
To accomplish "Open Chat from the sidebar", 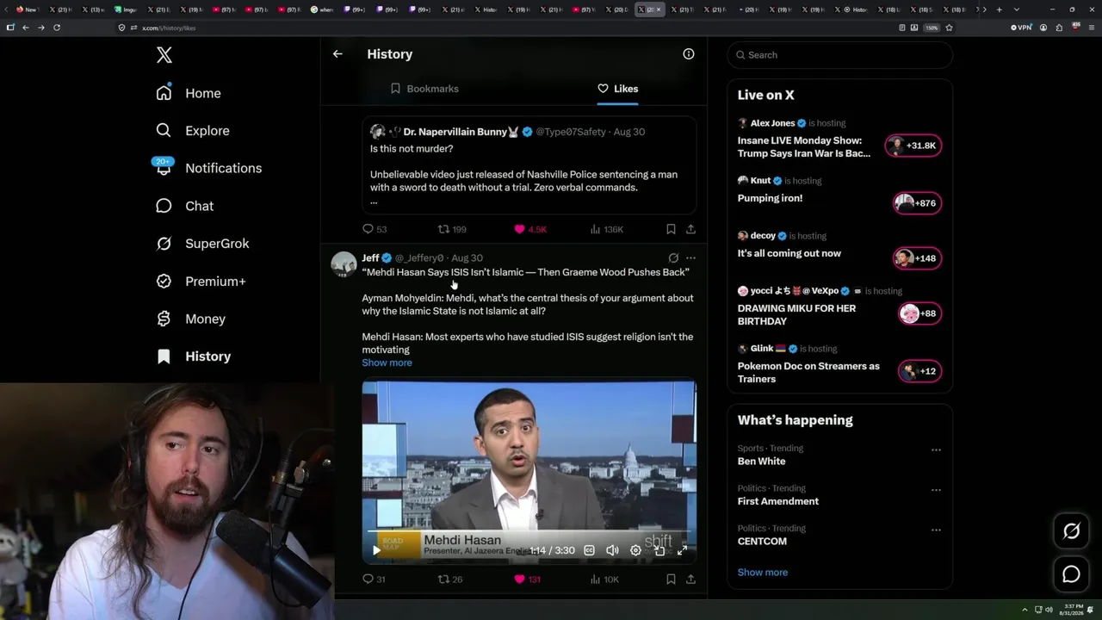I will pos(184,206).
